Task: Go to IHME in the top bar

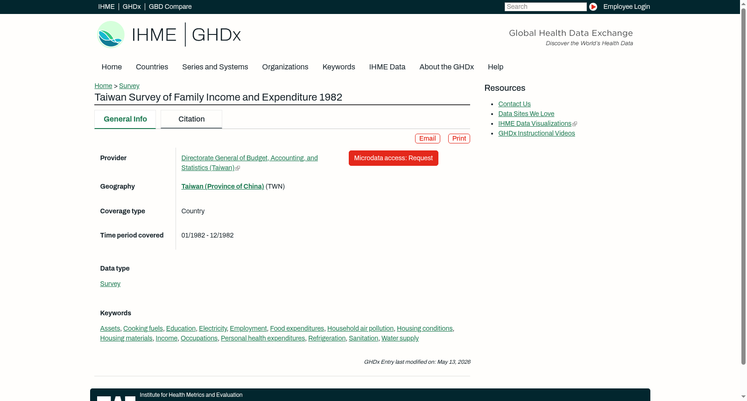Action: click(x=106, y=7)
